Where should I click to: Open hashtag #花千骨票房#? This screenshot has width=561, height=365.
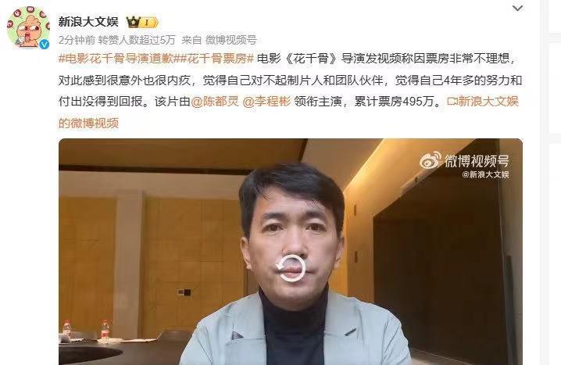pyautogui.click(x=216, y=58)
